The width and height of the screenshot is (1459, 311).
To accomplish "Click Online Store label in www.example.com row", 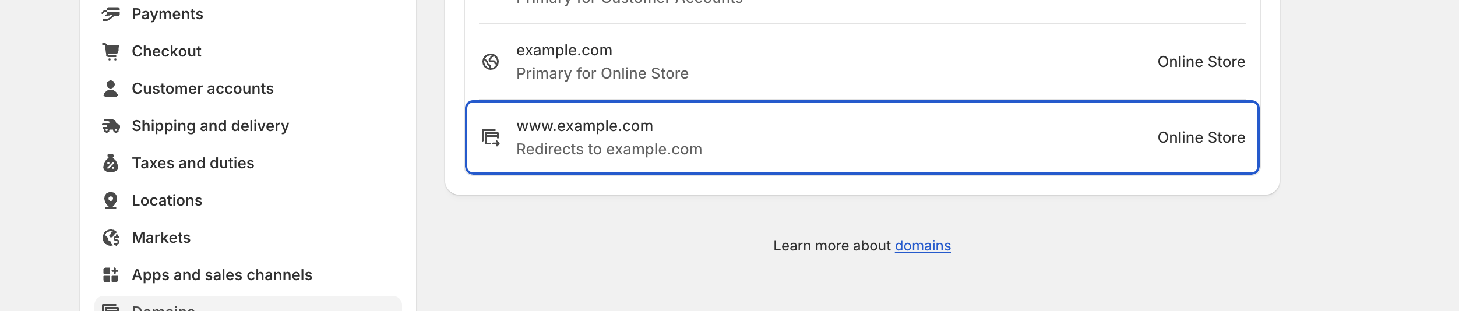I will coord(1201,137).
